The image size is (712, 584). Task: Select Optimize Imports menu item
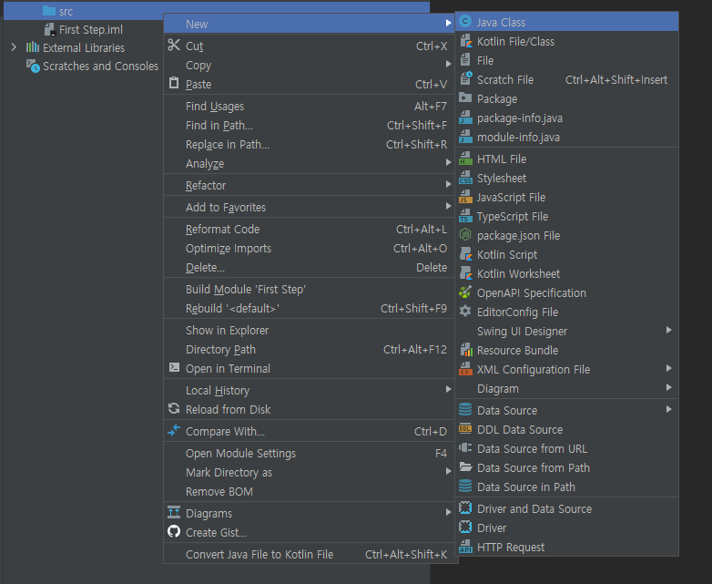pyautogui.click(x=309, y=249)
